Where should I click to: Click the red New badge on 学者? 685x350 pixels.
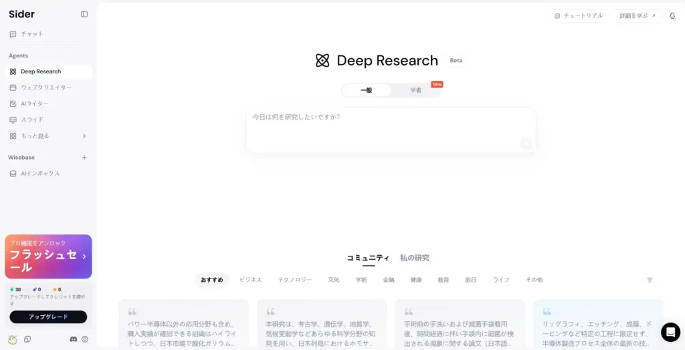(x=437, y=84)
